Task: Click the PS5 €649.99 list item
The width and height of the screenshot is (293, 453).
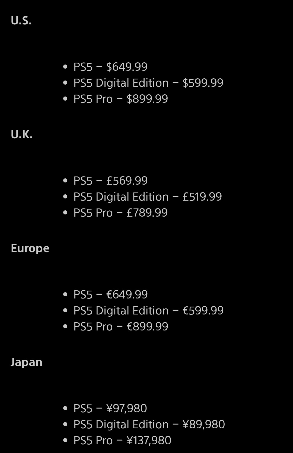Action: point(110,294)
